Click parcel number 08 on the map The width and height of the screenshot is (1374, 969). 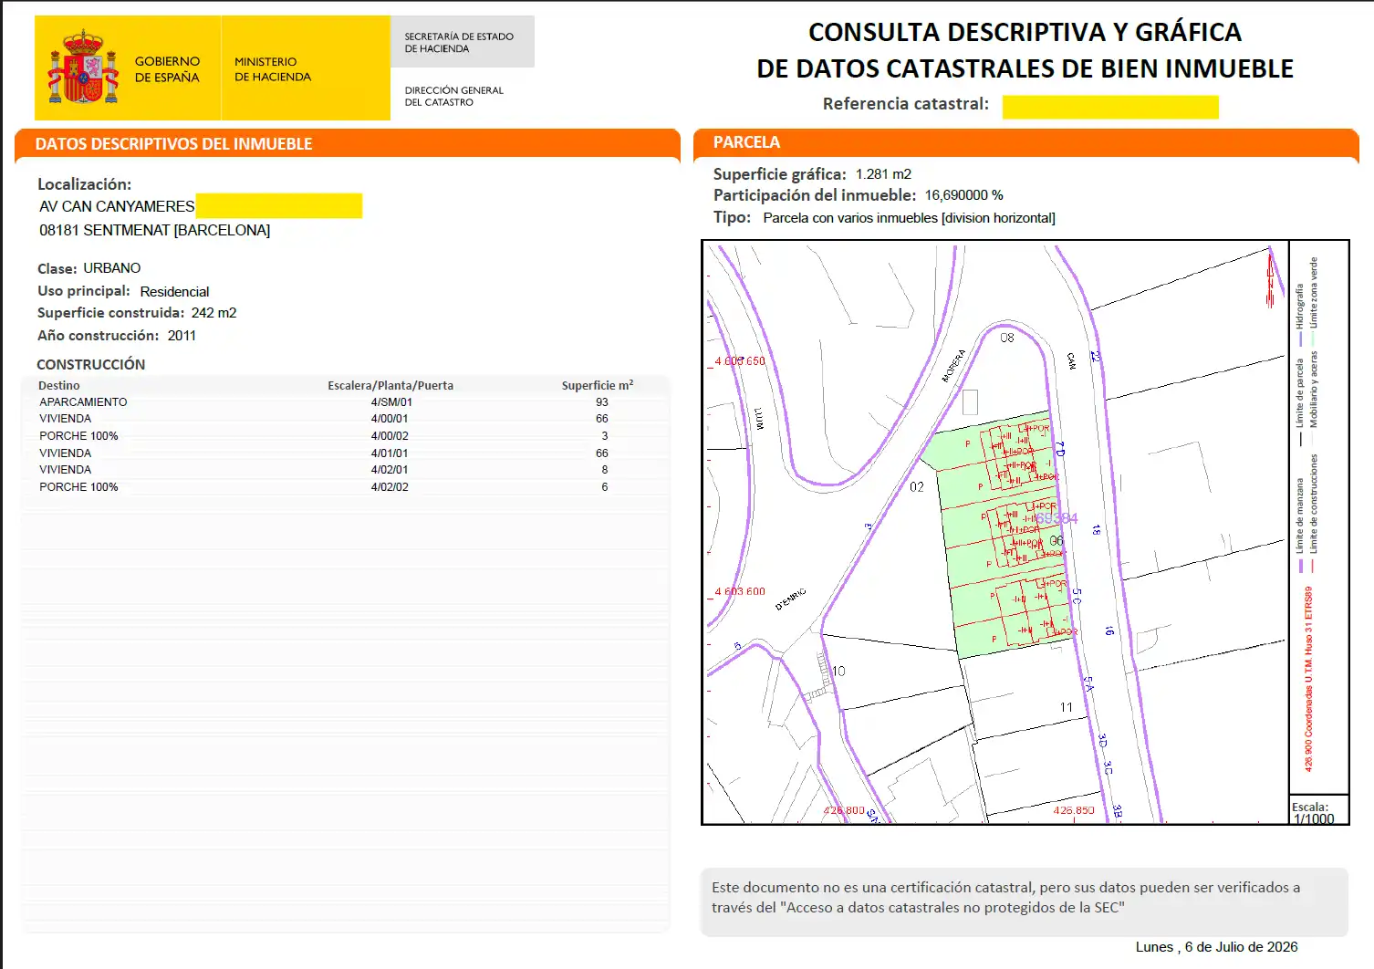[1006, 338]
